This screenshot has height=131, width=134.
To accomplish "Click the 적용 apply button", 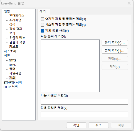I will (121, 125).
